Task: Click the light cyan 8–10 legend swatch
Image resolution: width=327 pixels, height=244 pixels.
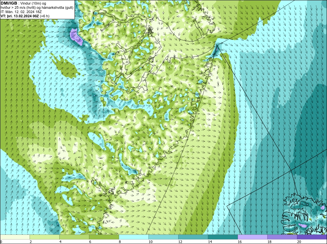Action: tap(134, 237)
